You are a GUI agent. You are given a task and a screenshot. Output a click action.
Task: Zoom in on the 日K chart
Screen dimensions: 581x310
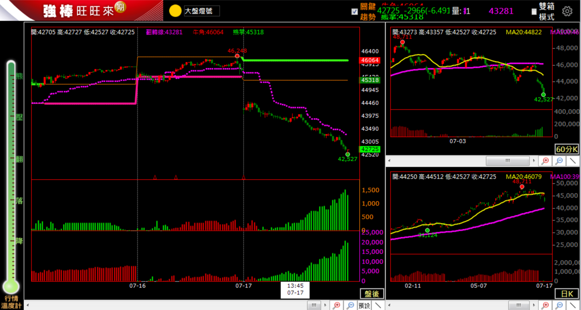coord(545,305)
